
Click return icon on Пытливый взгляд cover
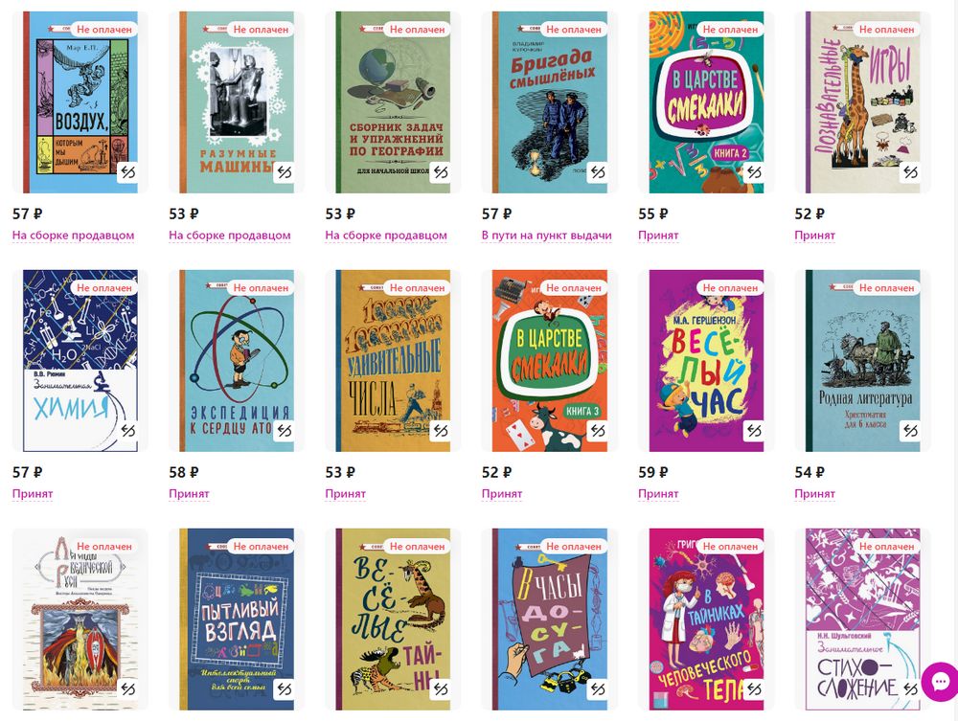click(285, 689)
